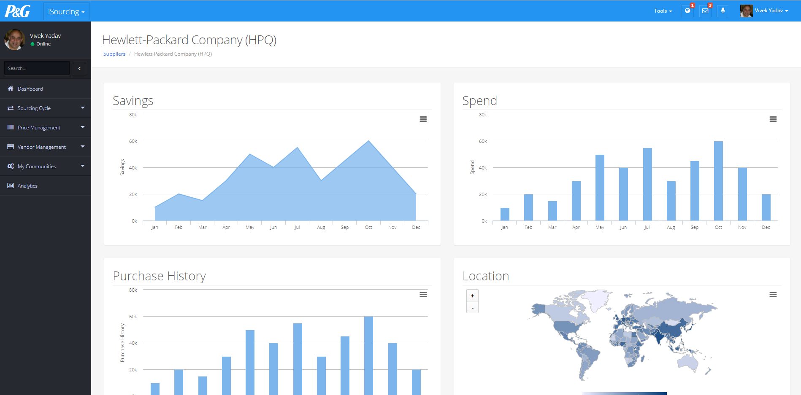Expand Vendor Management caret arrow

point(83,147)
